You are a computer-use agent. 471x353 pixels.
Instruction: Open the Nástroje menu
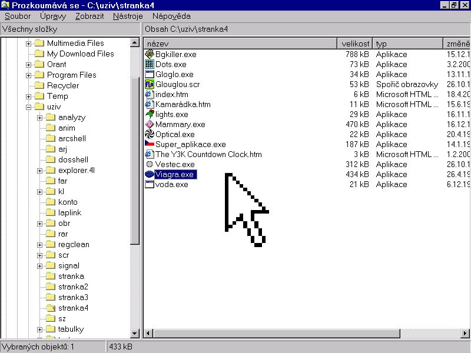(x=128, y=16)
